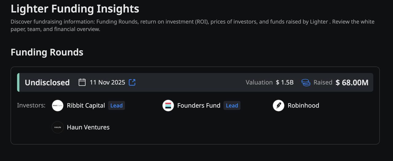Screen dimensions: 393x161
Task: Open the Haun Ventures investor name link
Action: (88, 127)
